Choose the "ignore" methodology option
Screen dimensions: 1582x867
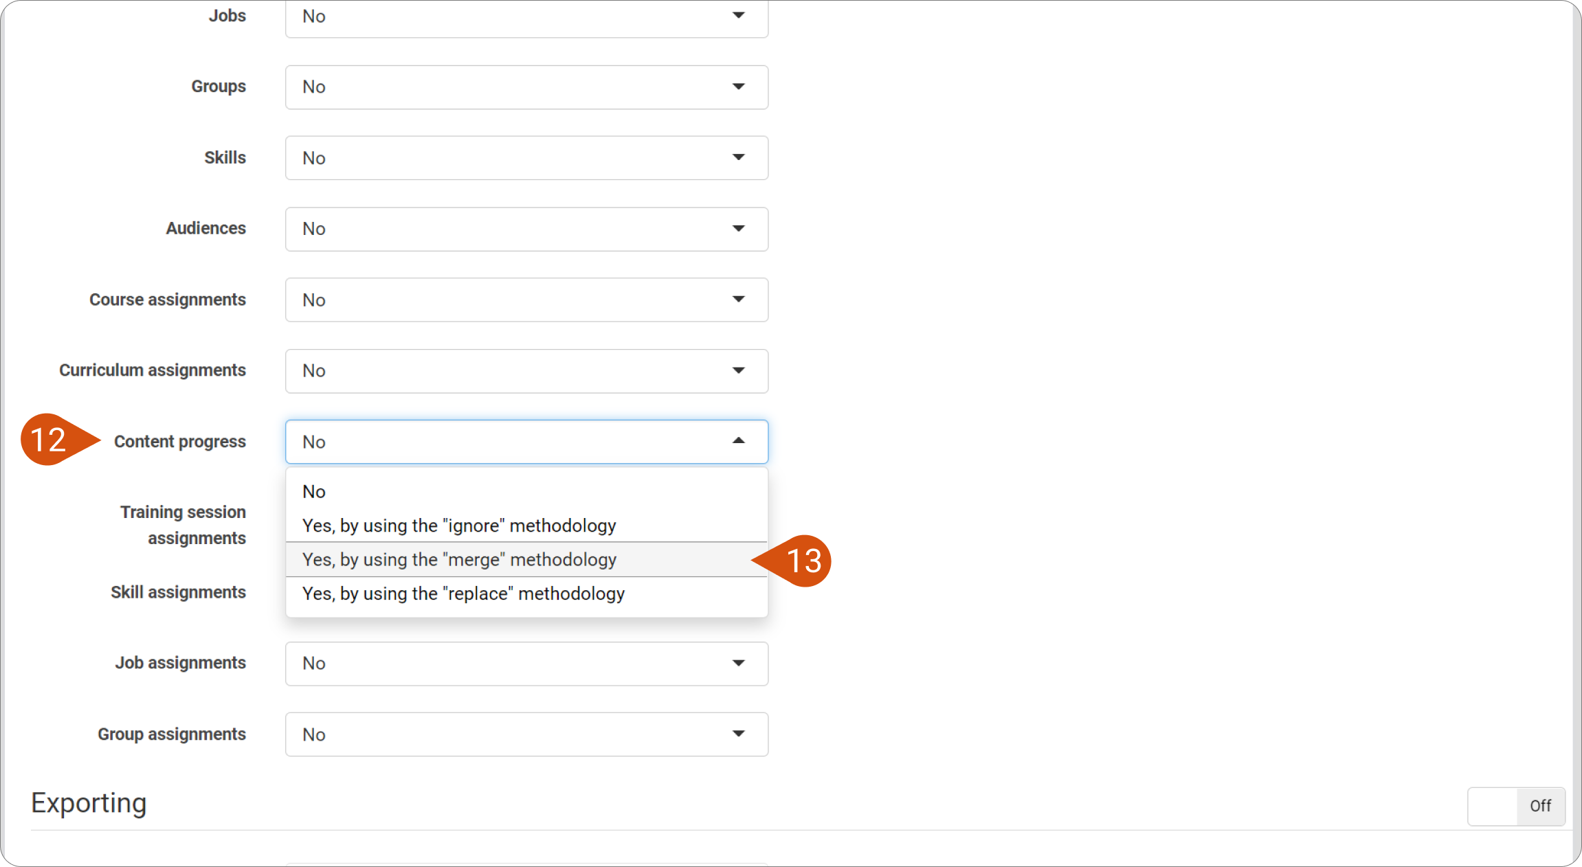526,526
